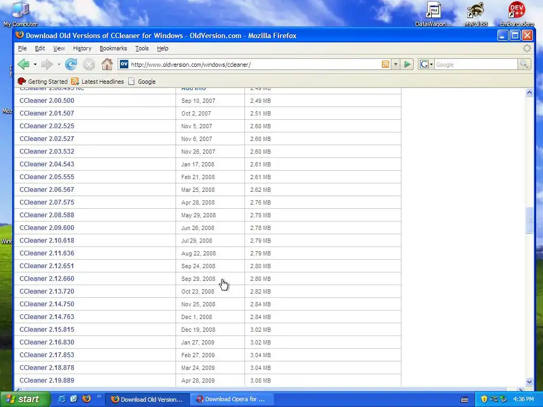
Task: Click the orange RSS feed icon
Action: 386,64
